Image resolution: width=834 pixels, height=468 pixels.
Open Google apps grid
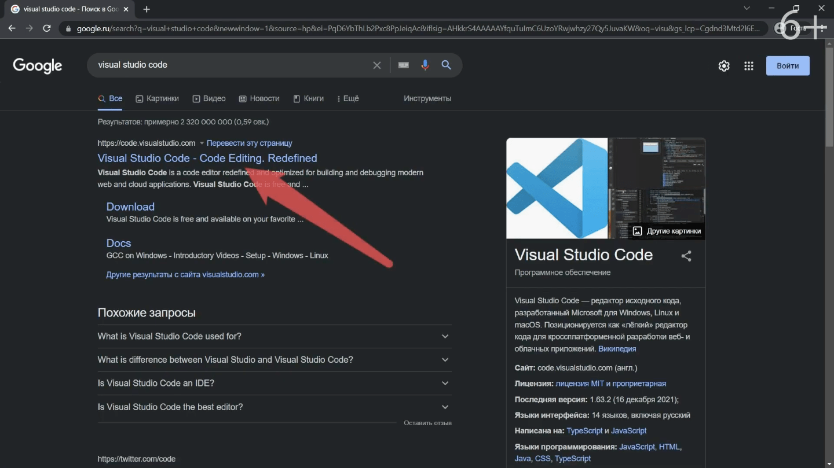749,66
